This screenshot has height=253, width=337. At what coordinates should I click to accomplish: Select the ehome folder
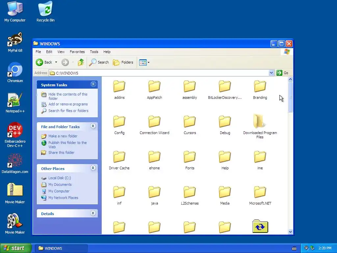(x=154, y=160)
